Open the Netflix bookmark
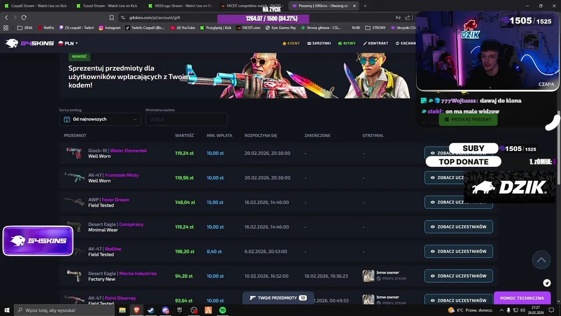Image resolution: width=561 pixels, height=316 pixels. [x=46, y=28]
